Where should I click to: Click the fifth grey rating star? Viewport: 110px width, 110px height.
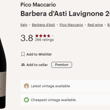[53, 36]
